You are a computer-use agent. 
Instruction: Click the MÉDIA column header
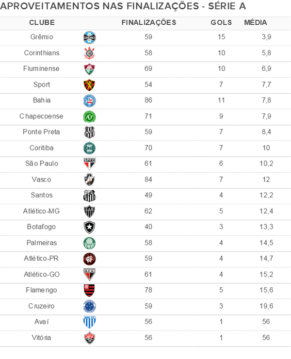[256, 23]
